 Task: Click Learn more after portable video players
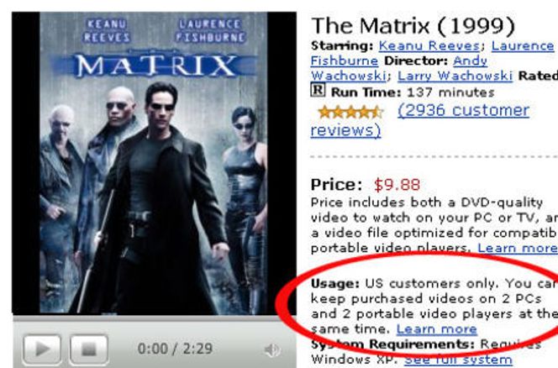pos(518,248)
